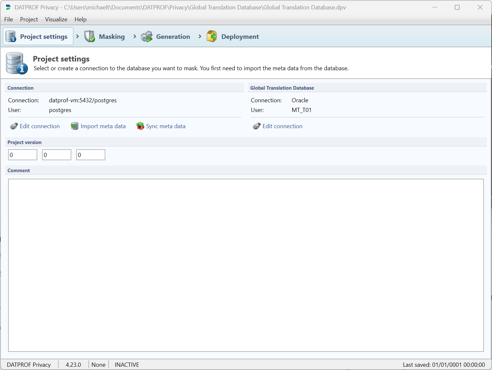Open the Help menu
This screenshot has height=370, width=492.
(80, 19)
